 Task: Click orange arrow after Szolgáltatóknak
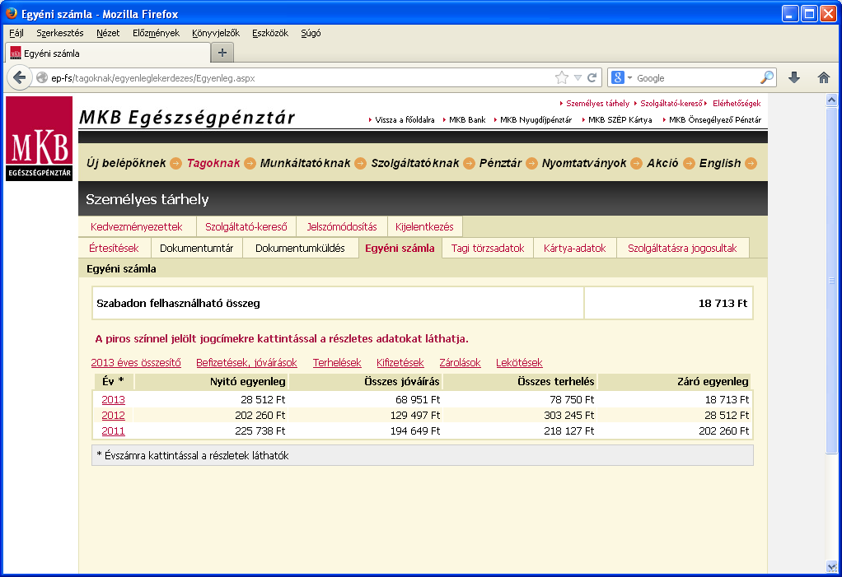(469, 163)
